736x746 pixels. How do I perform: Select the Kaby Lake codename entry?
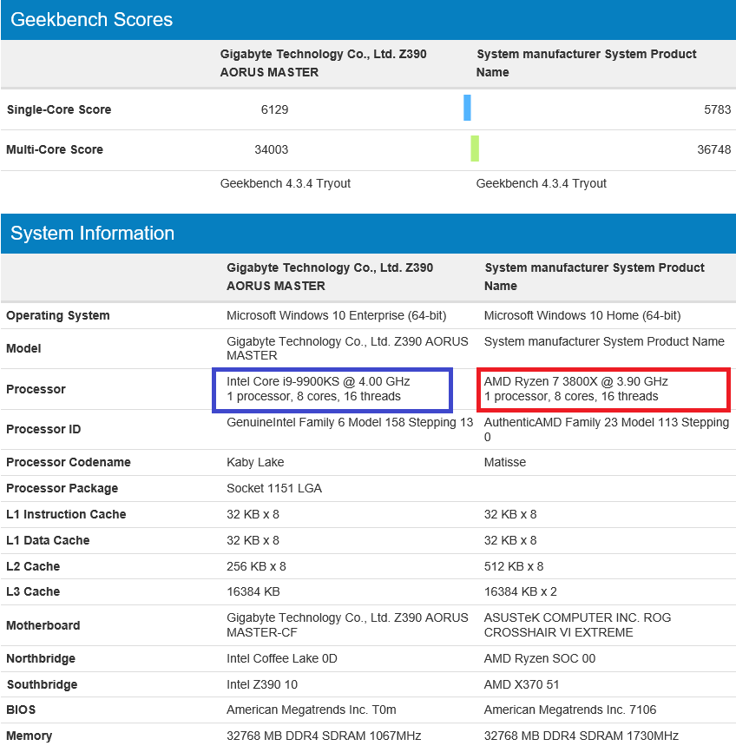point(255,463)
